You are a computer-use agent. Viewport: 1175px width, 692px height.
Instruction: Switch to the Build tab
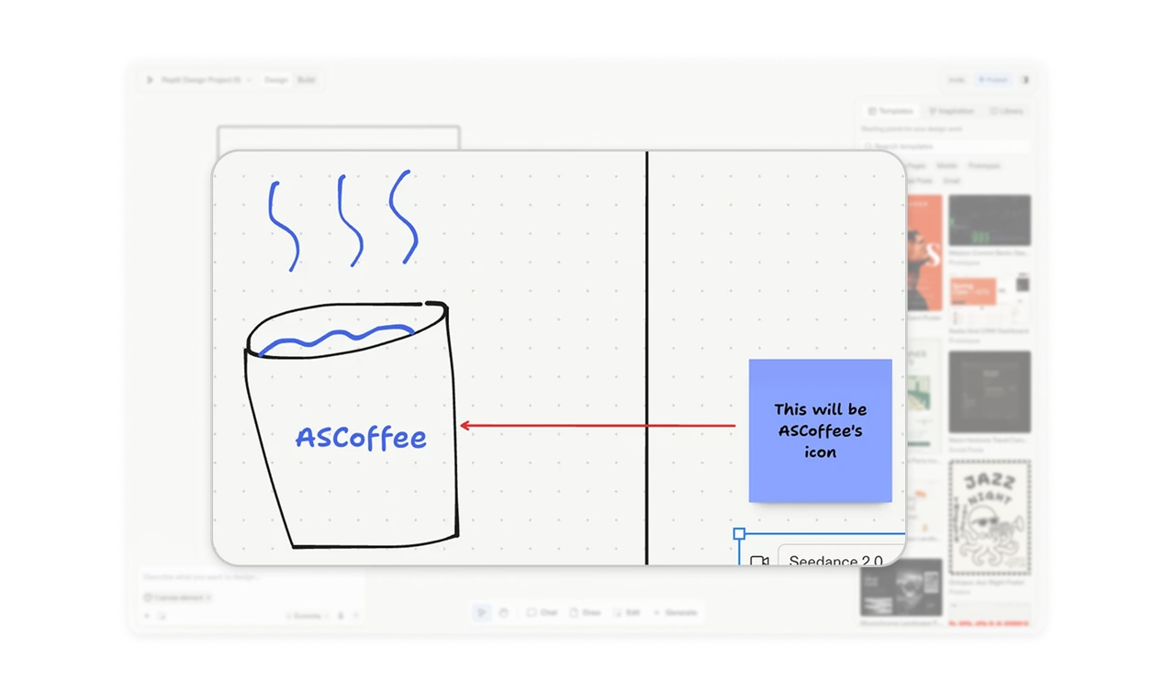(x=307, y=80)
